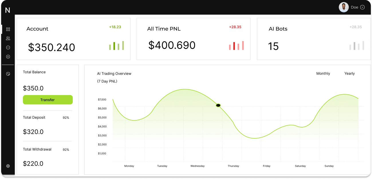
Task: Switch chart to Yearly view
Action: pyautogui.click(x=349, y=74)
